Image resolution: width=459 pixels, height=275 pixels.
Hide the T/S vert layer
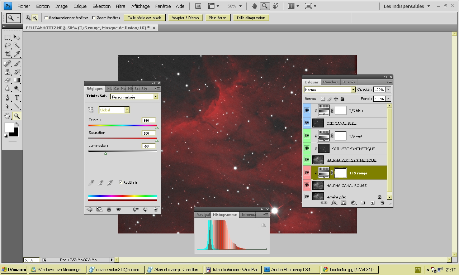(x=307, y=136)
